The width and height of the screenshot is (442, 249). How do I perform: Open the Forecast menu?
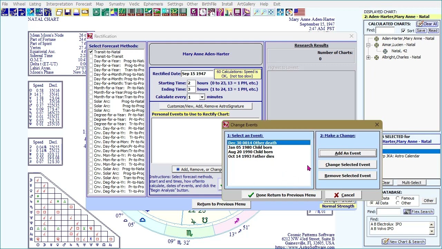pos(84,4)
